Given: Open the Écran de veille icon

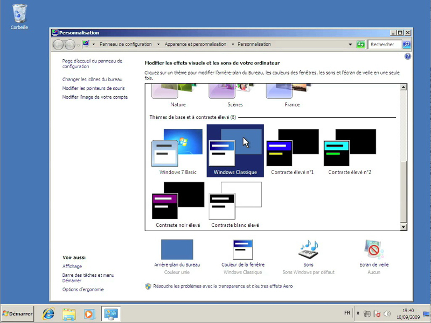Looking at the screenshot, I should point(374,249).
